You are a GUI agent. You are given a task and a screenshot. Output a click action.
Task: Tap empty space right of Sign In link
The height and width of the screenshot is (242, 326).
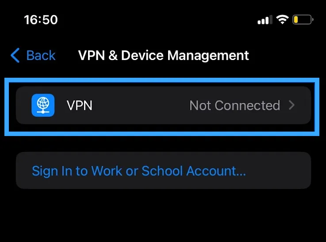point(279,170)
